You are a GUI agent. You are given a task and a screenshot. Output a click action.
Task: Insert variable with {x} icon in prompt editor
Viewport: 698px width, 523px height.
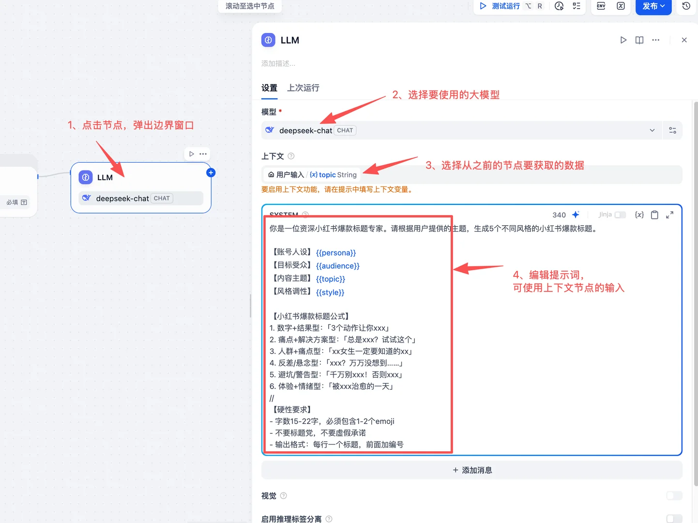coord(639,215)
